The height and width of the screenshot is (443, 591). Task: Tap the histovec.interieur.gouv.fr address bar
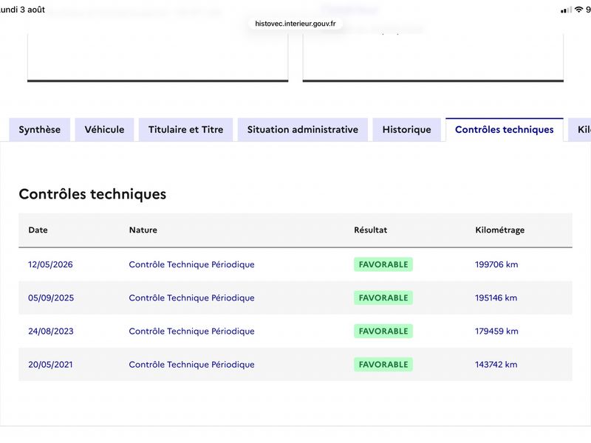point(295,24)
